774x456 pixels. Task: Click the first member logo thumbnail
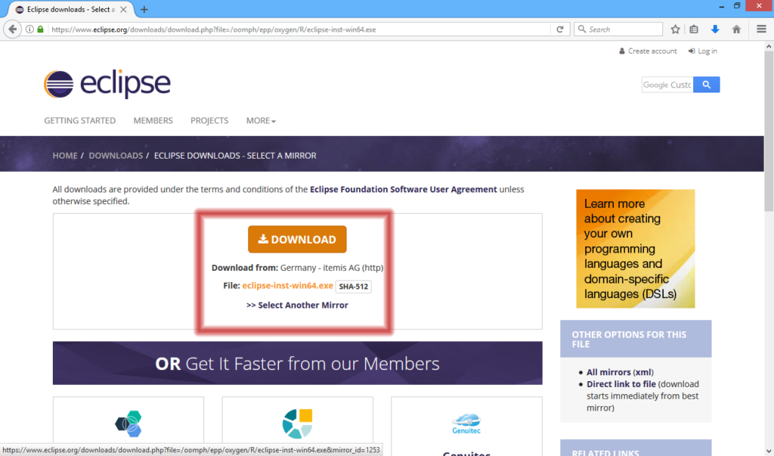128,423
